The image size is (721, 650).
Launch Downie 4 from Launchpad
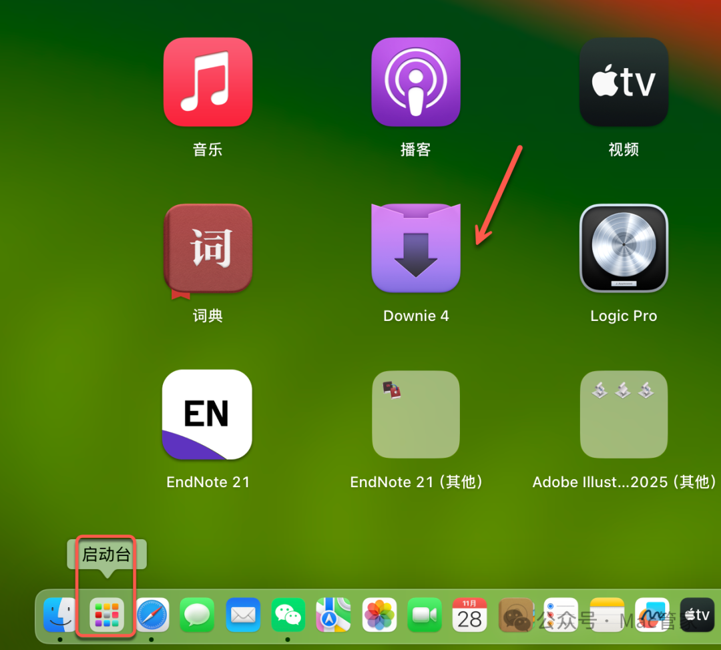point(416,248)
